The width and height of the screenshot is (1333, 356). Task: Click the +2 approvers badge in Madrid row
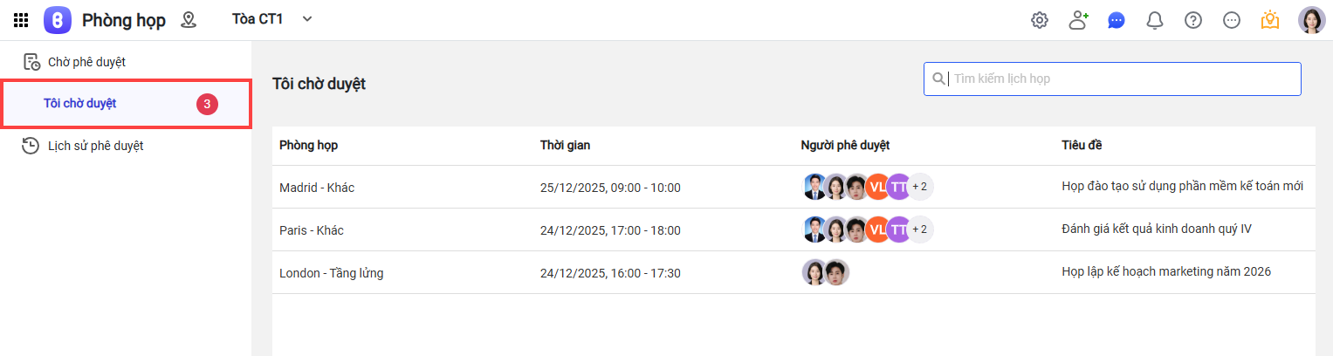[x=920, y=187]
